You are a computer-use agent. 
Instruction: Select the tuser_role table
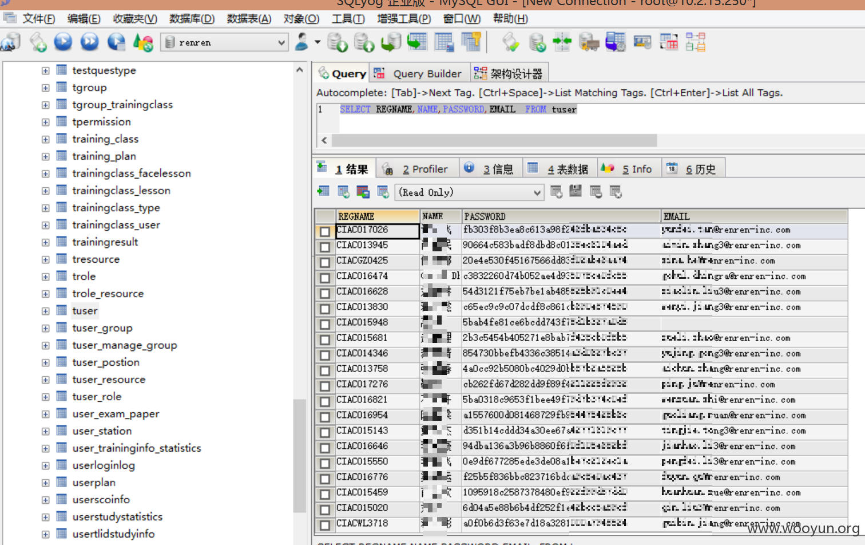[97, 397]
